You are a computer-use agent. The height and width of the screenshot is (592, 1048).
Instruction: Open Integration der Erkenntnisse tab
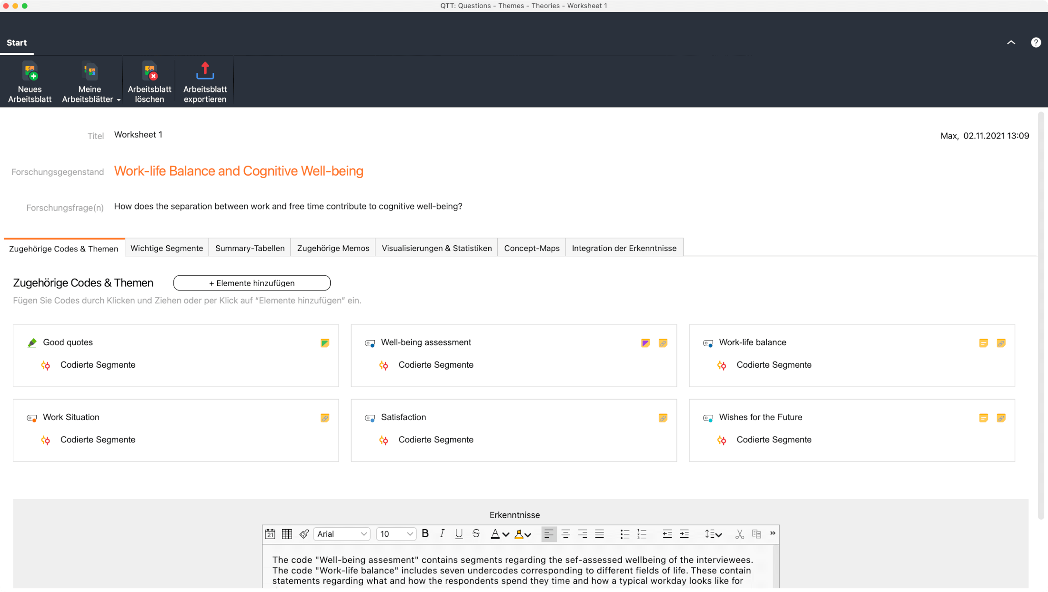[624, 248]
